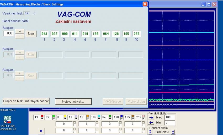Toggle checkbox for channel value 43
The image size is (223, 135).
[x=42, y=119]
